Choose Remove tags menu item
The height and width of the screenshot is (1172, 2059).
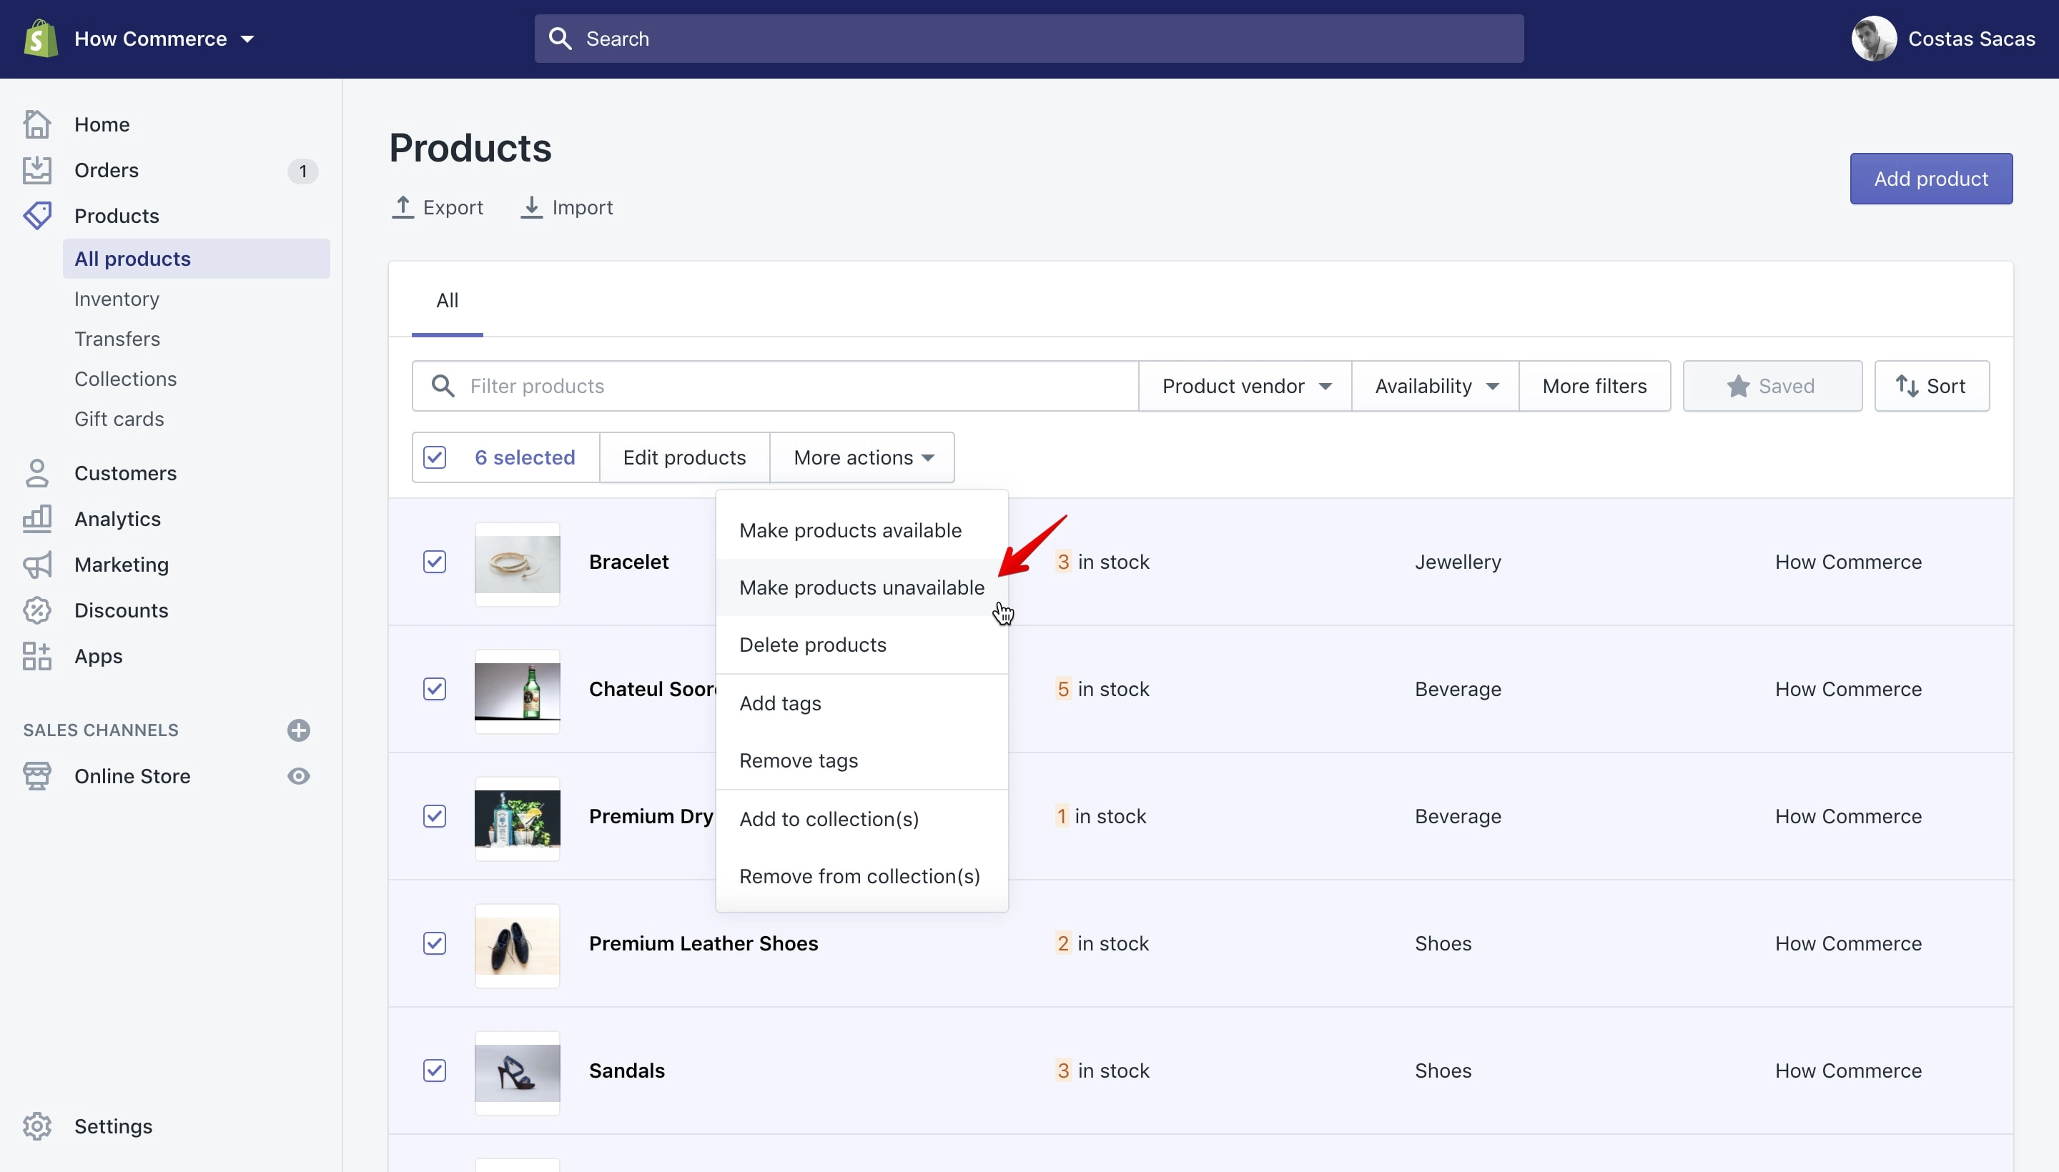tap(861, 760)
